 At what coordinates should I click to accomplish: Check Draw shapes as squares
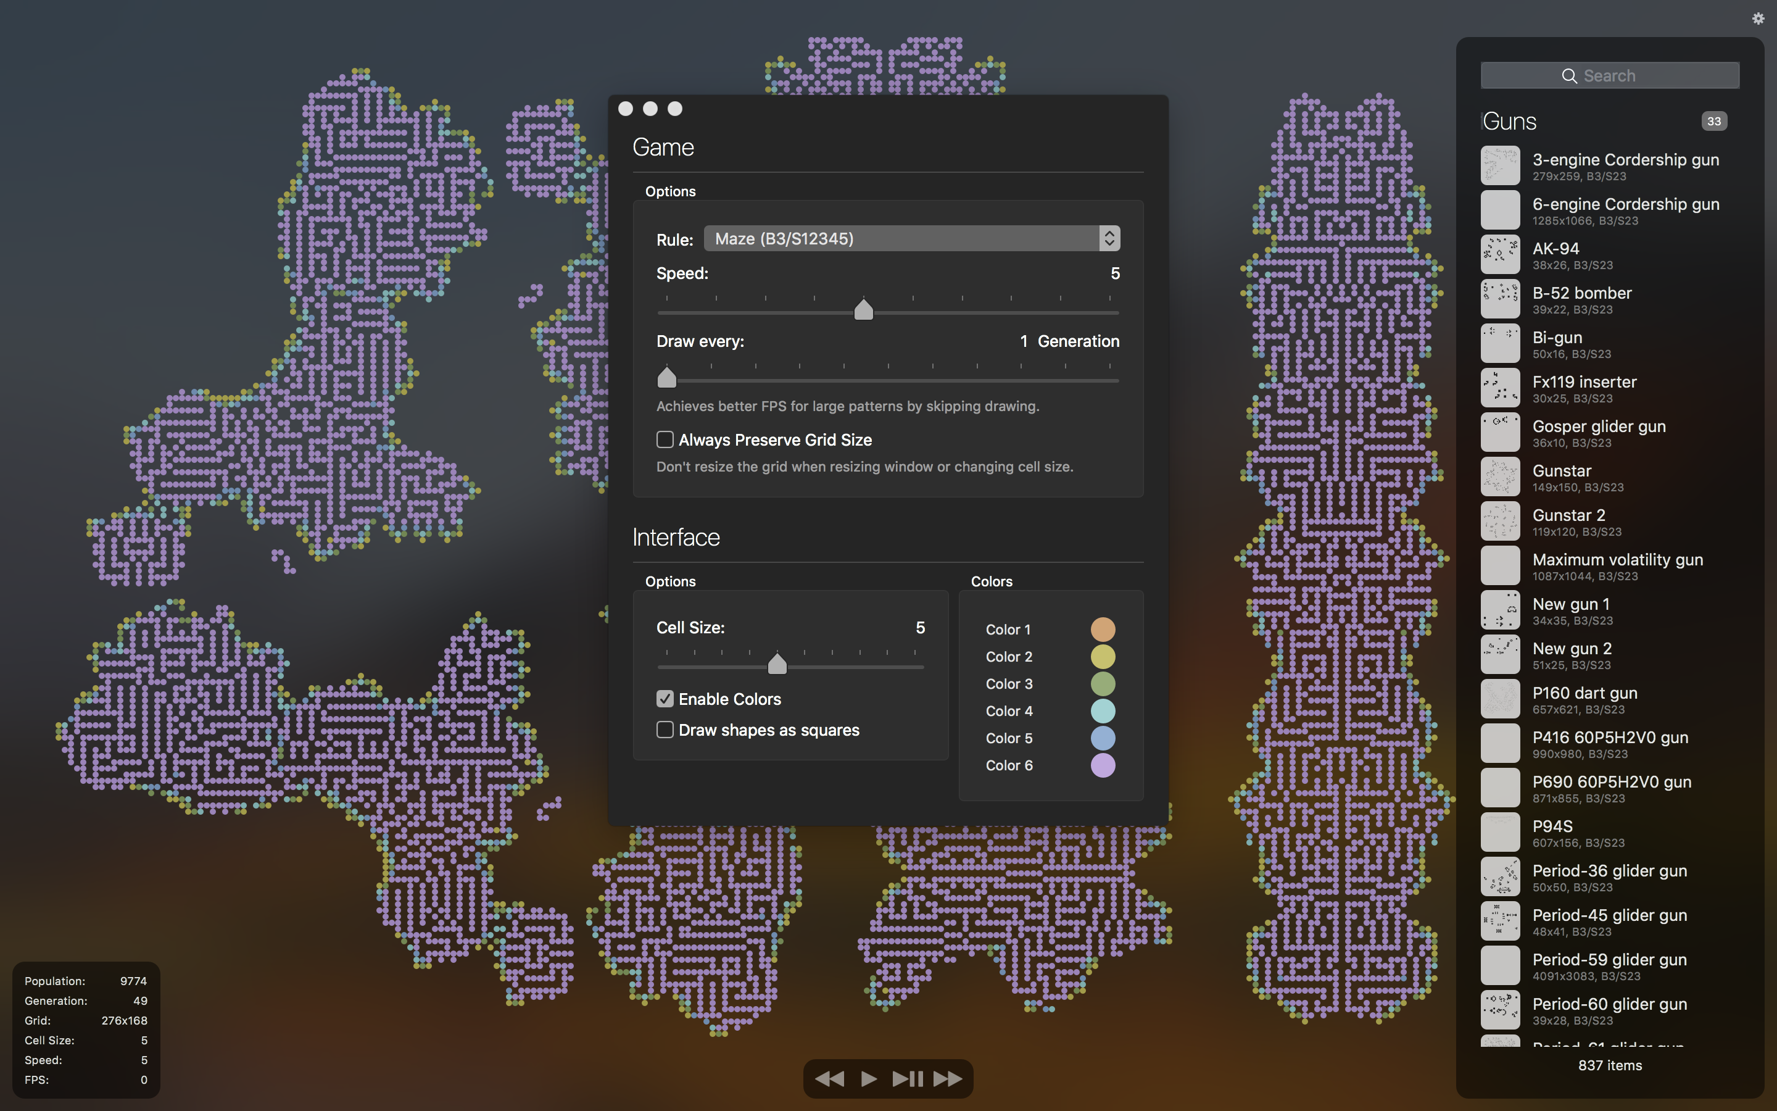[665, 730]
